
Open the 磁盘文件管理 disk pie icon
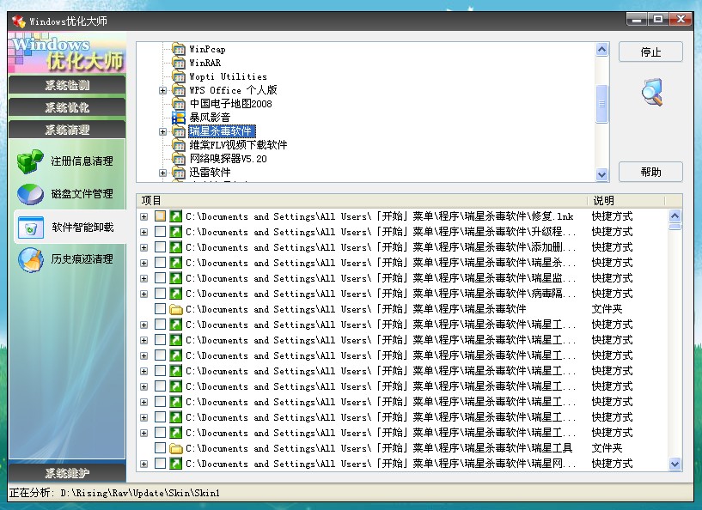tap(30, 194)
